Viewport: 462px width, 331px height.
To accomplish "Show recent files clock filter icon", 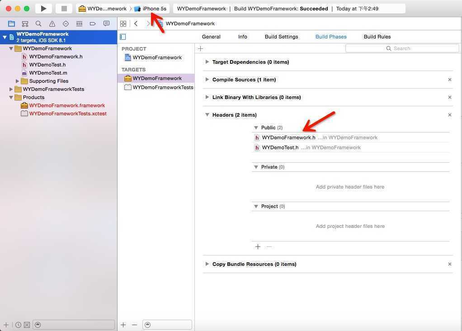I will [x=18, y=325].
